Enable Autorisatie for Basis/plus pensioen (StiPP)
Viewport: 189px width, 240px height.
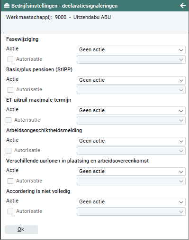10,90
